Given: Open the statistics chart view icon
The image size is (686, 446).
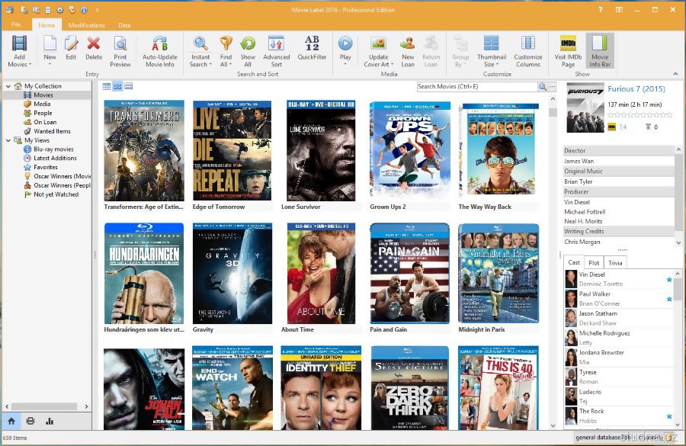Looking at the screenshot, I should pos(50,421).
